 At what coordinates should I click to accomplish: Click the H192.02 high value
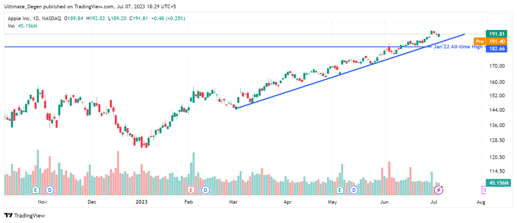(96, 19)
